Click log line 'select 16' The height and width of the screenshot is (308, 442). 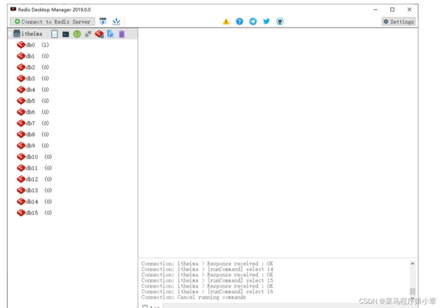click(x=207, y=292)
